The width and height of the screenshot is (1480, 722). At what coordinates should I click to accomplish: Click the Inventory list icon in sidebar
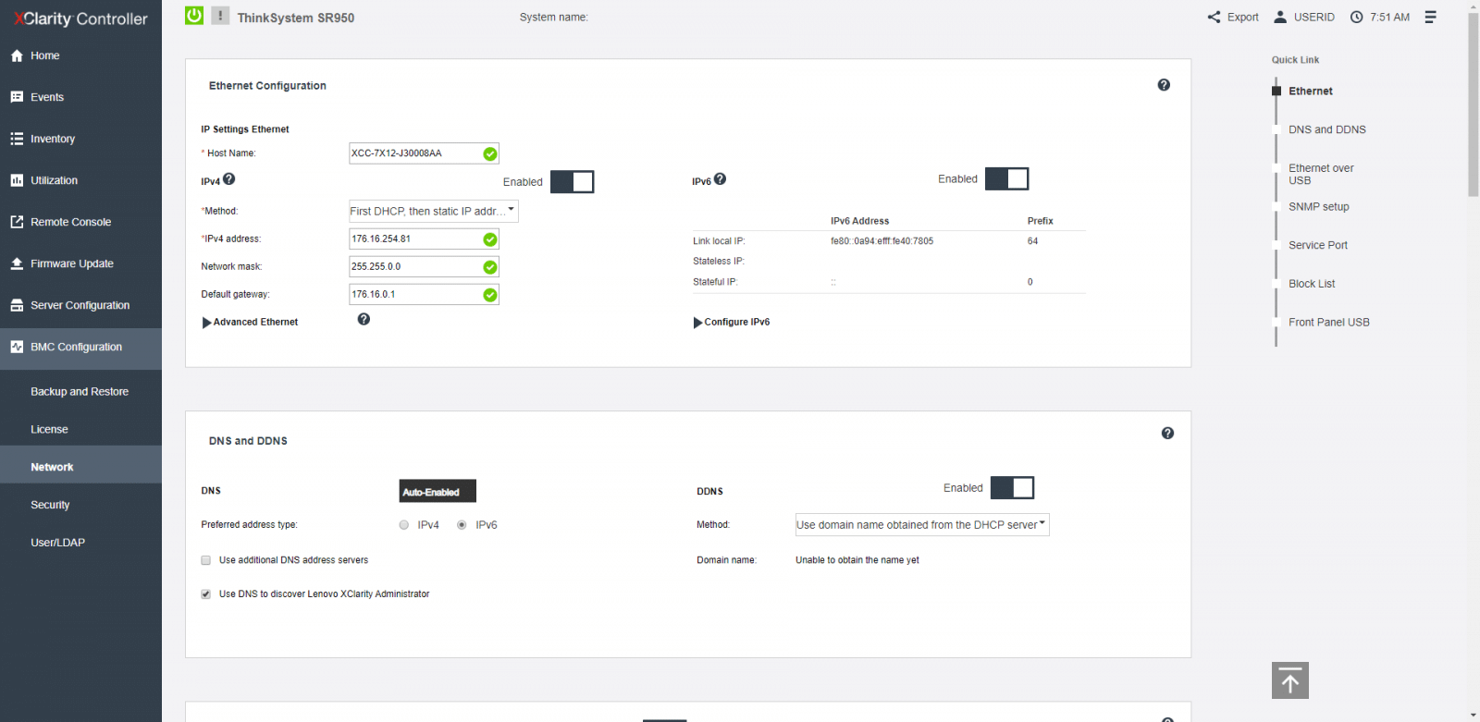point(17,139)
